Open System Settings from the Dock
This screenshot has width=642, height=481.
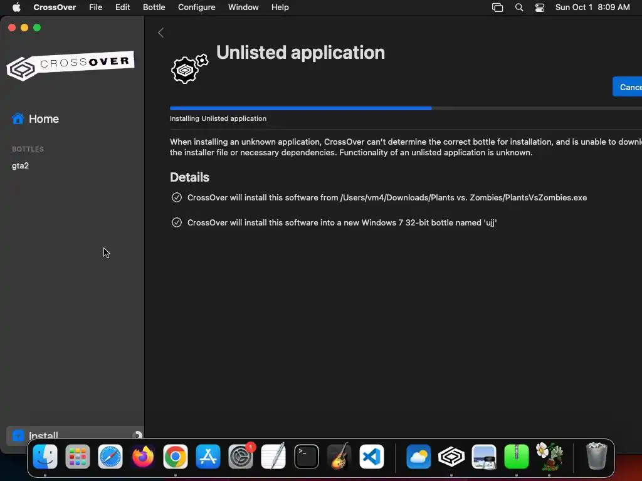coord(241,456)
